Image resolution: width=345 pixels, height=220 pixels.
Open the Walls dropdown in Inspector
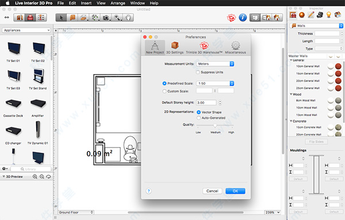point(316,26)
